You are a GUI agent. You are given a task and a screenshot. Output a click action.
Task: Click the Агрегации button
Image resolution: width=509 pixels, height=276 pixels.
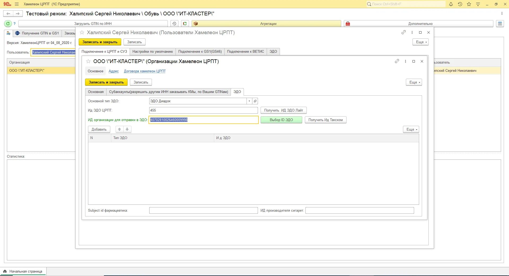[266, 24]
